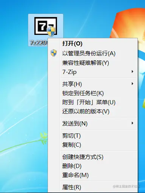Choose 剪切(T) to cut the file
The image size is (145, 193).
point(93,136)
